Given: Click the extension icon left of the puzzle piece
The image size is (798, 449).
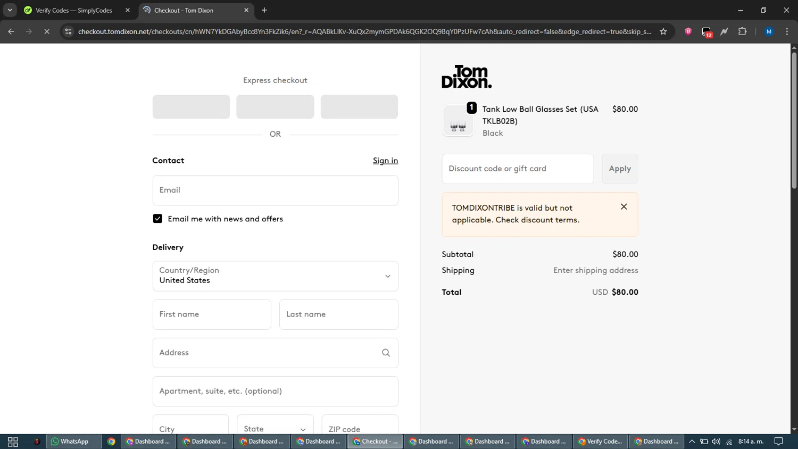Looking at the screenshot, I should 725,31.
